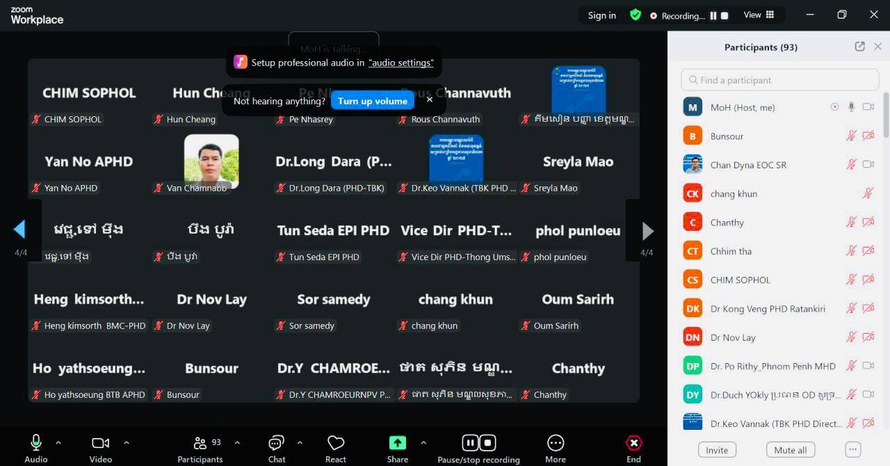
Task: Stop the recording from bottom toolbar
Action: pos(487,443)
